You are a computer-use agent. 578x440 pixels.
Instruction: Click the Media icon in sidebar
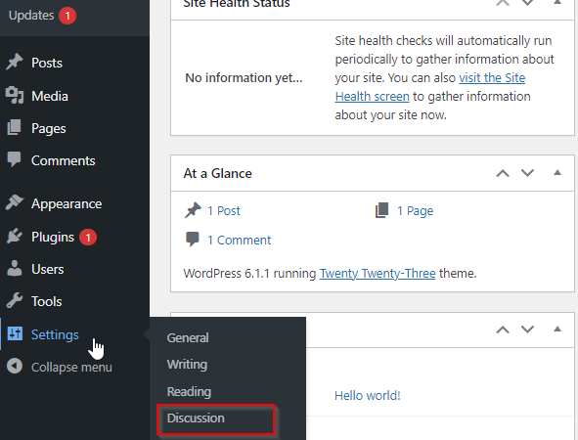coord(15,95)
